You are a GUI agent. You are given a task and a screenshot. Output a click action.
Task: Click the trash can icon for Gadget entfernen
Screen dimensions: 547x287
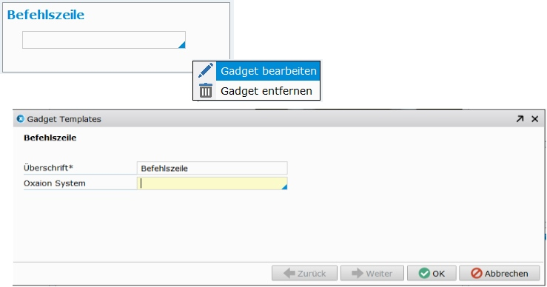click(x=206, y=90)
